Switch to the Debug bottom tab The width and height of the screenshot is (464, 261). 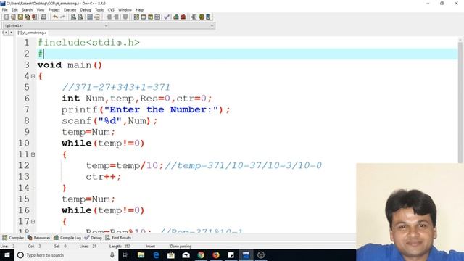point(93,238)
